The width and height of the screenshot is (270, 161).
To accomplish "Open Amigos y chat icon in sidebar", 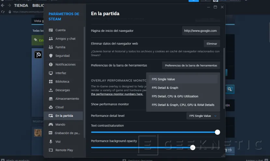I will (x=50, y=39).
